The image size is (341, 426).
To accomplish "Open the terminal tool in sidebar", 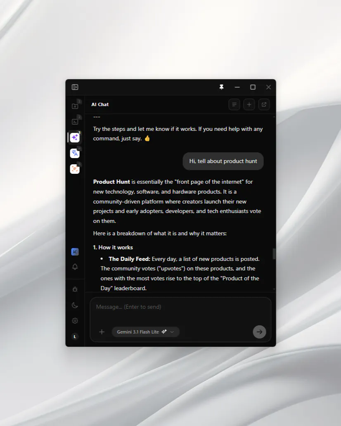I will point(75,122).
